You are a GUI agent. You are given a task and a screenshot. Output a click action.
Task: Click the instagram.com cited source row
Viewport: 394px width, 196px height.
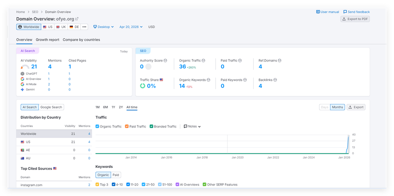pos(54,185)
